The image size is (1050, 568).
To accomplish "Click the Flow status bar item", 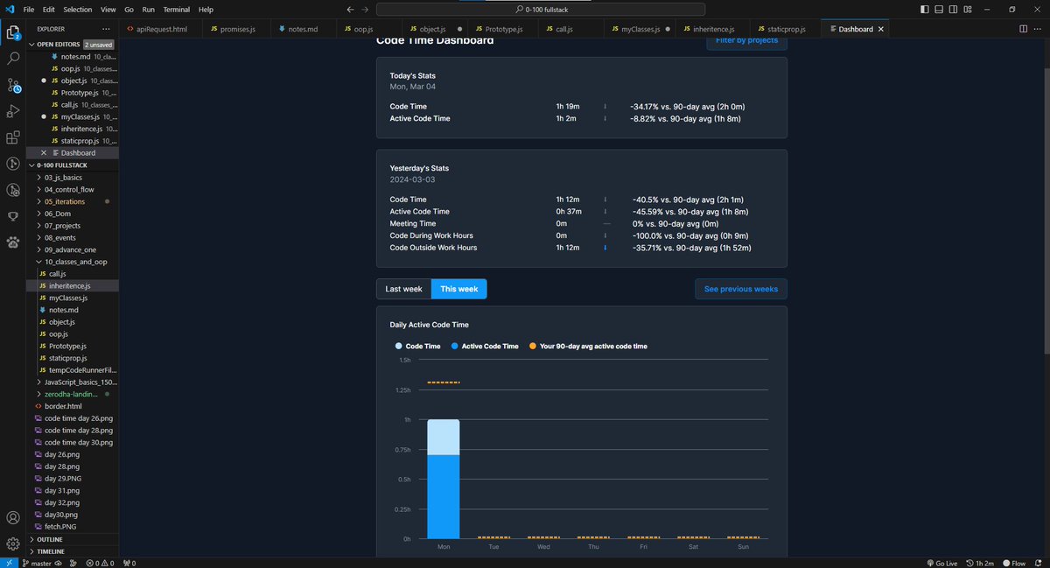I will point(1014,563).
